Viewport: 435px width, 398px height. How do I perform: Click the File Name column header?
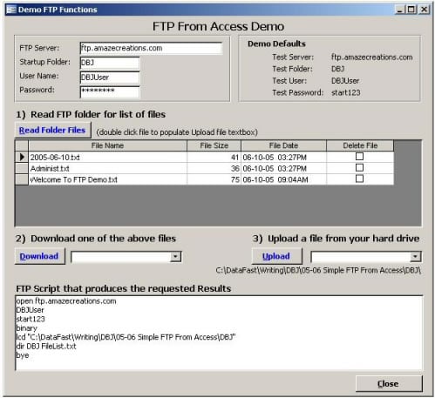click(x=107, y=145)
